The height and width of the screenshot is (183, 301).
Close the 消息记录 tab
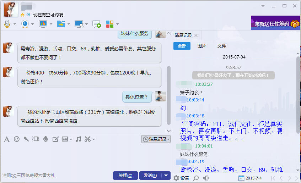coord(196,35)
